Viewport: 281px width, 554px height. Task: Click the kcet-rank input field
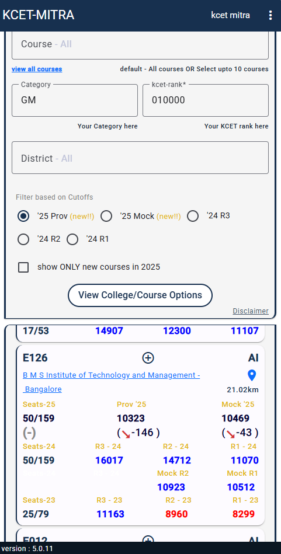tap(206, 100)
